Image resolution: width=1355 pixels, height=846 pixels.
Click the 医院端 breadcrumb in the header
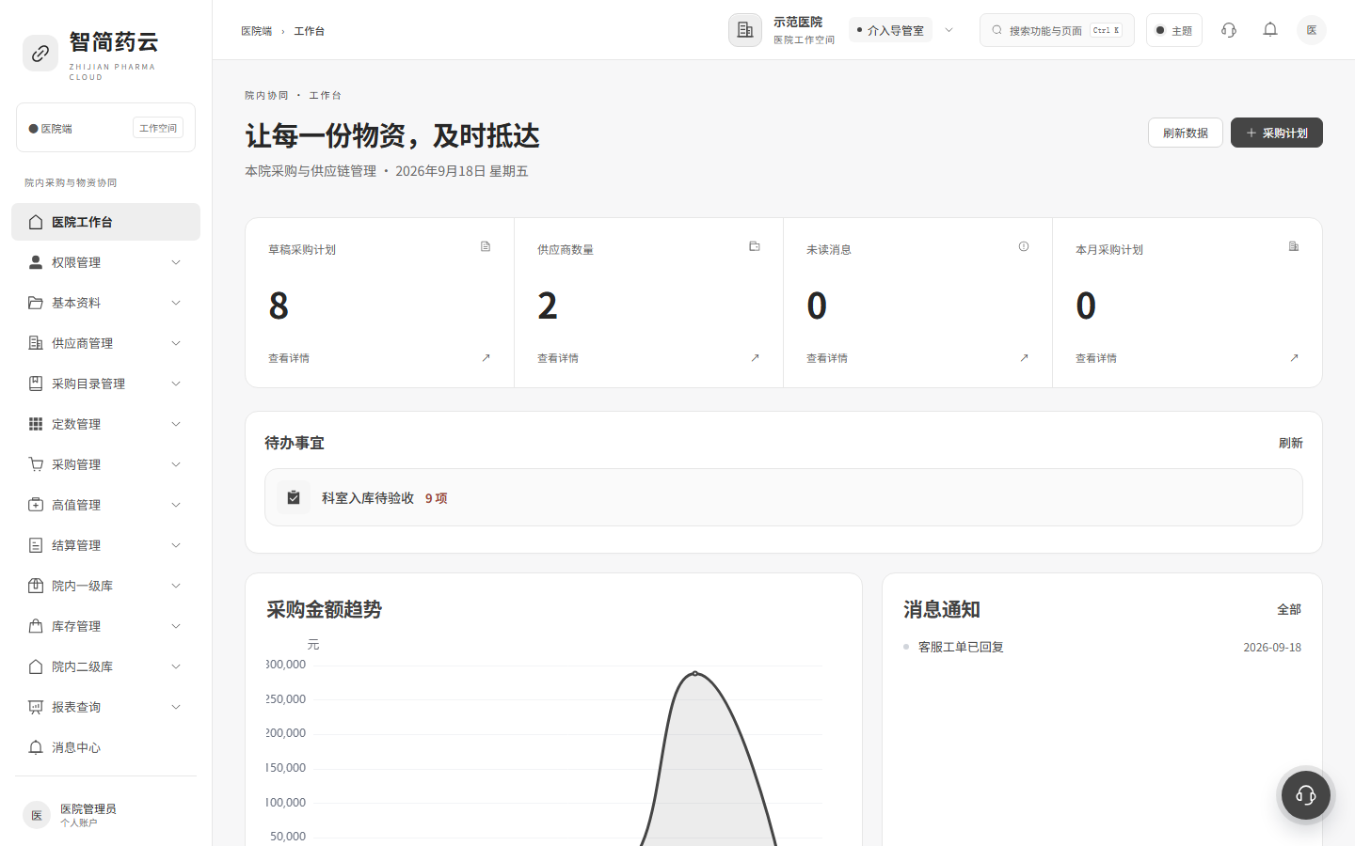(x=256, y=31)
